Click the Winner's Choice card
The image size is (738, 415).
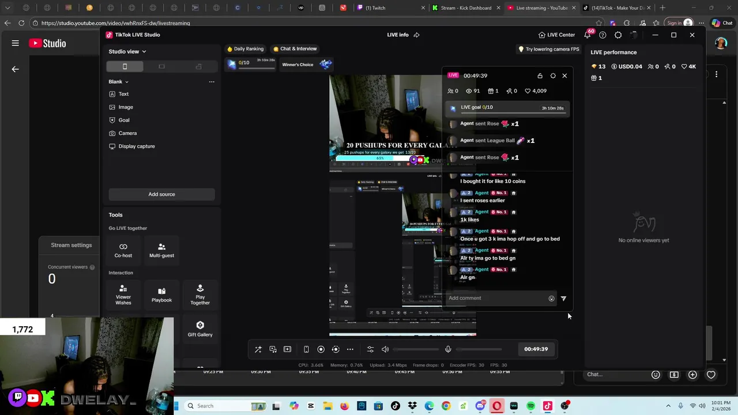click(x=307, y=65)
